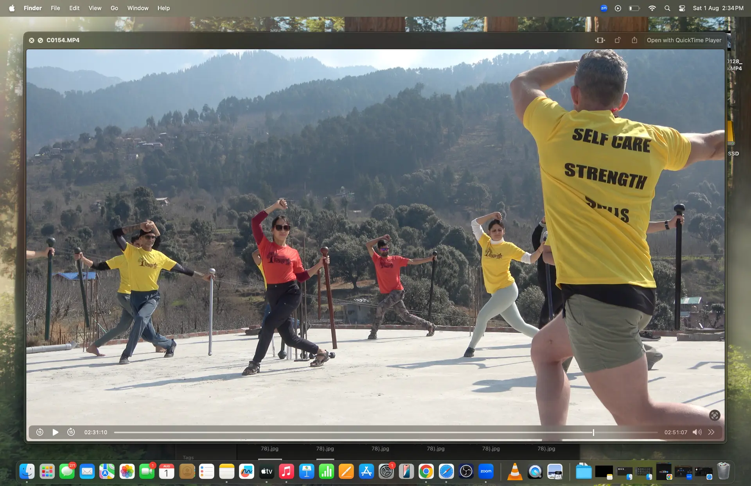Screen dimensions: 751x486
Task: Click the Wi-Fi status icon
Action: point(652,8)
